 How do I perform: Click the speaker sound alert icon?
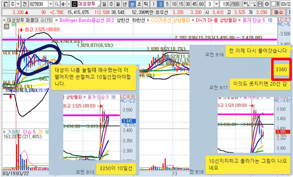(64, 4)
